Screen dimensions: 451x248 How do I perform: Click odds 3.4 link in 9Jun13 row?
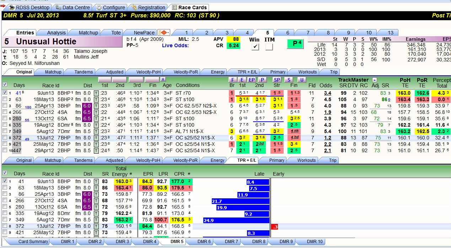(x=328, y=93)
